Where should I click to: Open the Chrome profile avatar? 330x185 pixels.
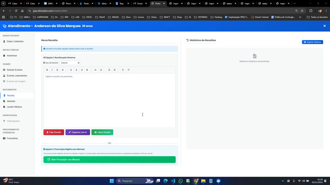coord(320,11)
